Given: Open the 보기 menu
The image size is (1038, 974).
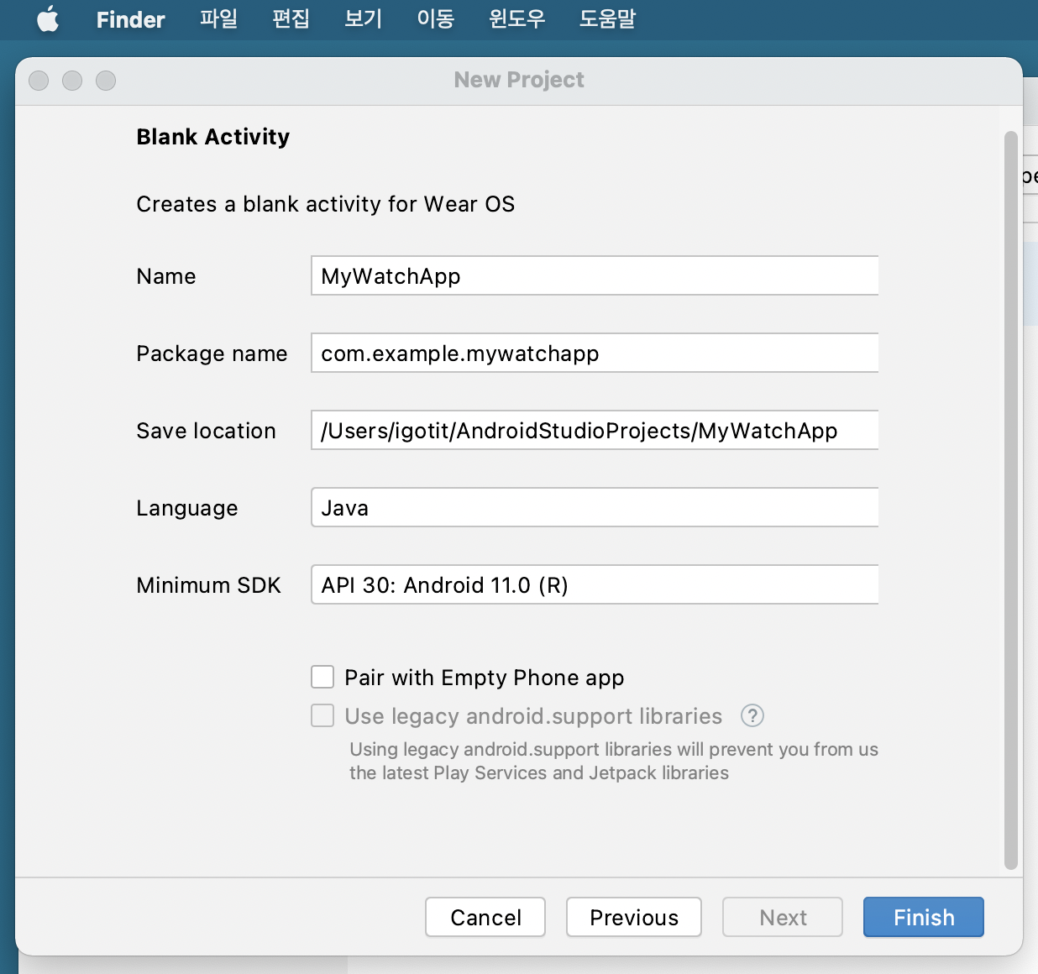Looking at the screenshot, I should pyautogui.click(x=363, y=18).
